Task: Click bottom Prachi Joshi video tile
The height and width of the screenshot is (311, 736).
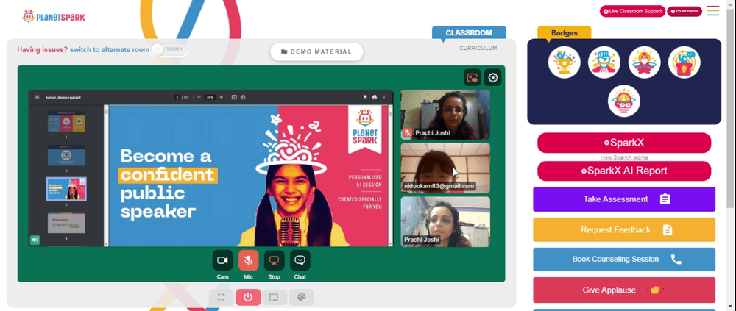Action: click(x=445, y=222)
